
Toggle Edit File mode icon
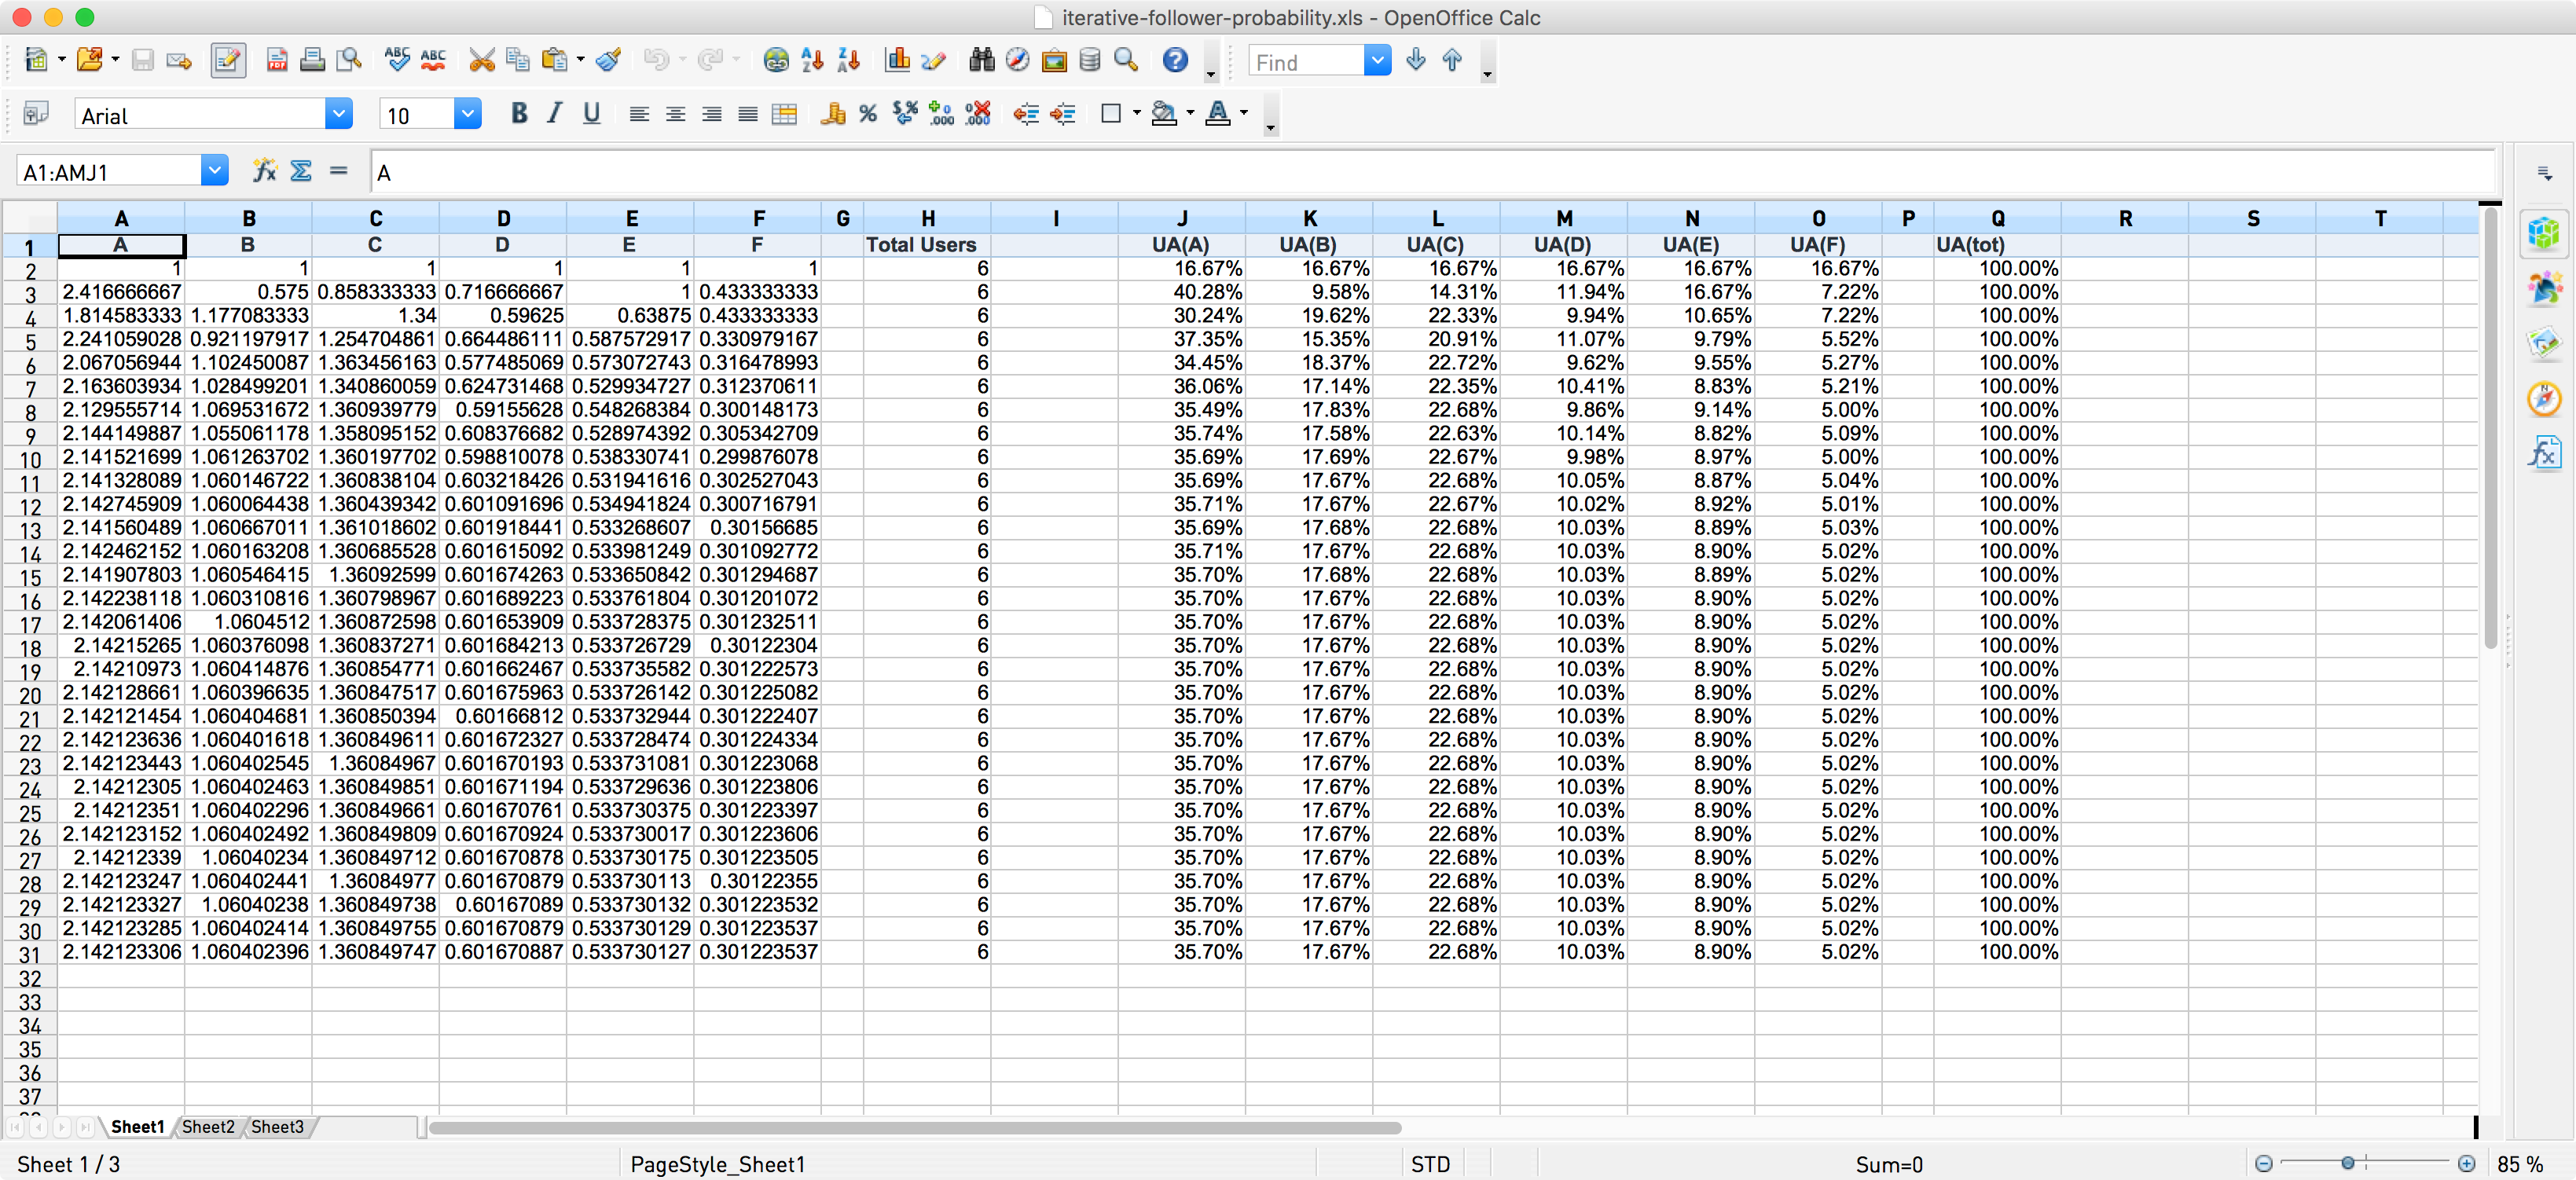pyautogui.click(x=228, y=61)
